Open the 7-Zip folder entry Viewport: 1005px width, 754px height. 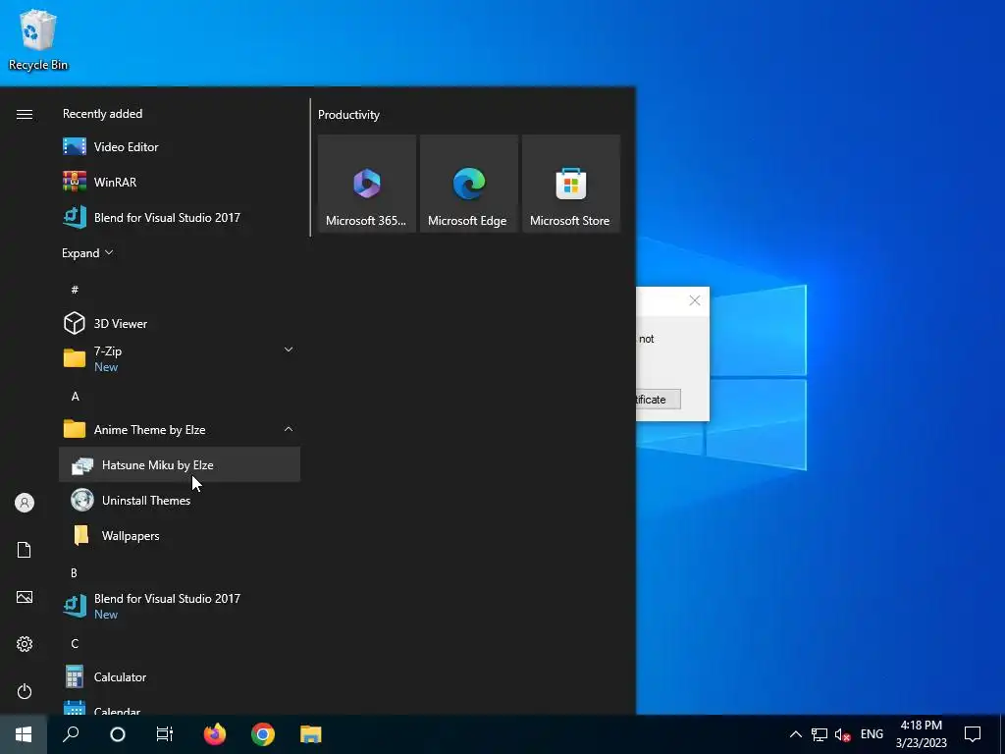tap(180, 358)
